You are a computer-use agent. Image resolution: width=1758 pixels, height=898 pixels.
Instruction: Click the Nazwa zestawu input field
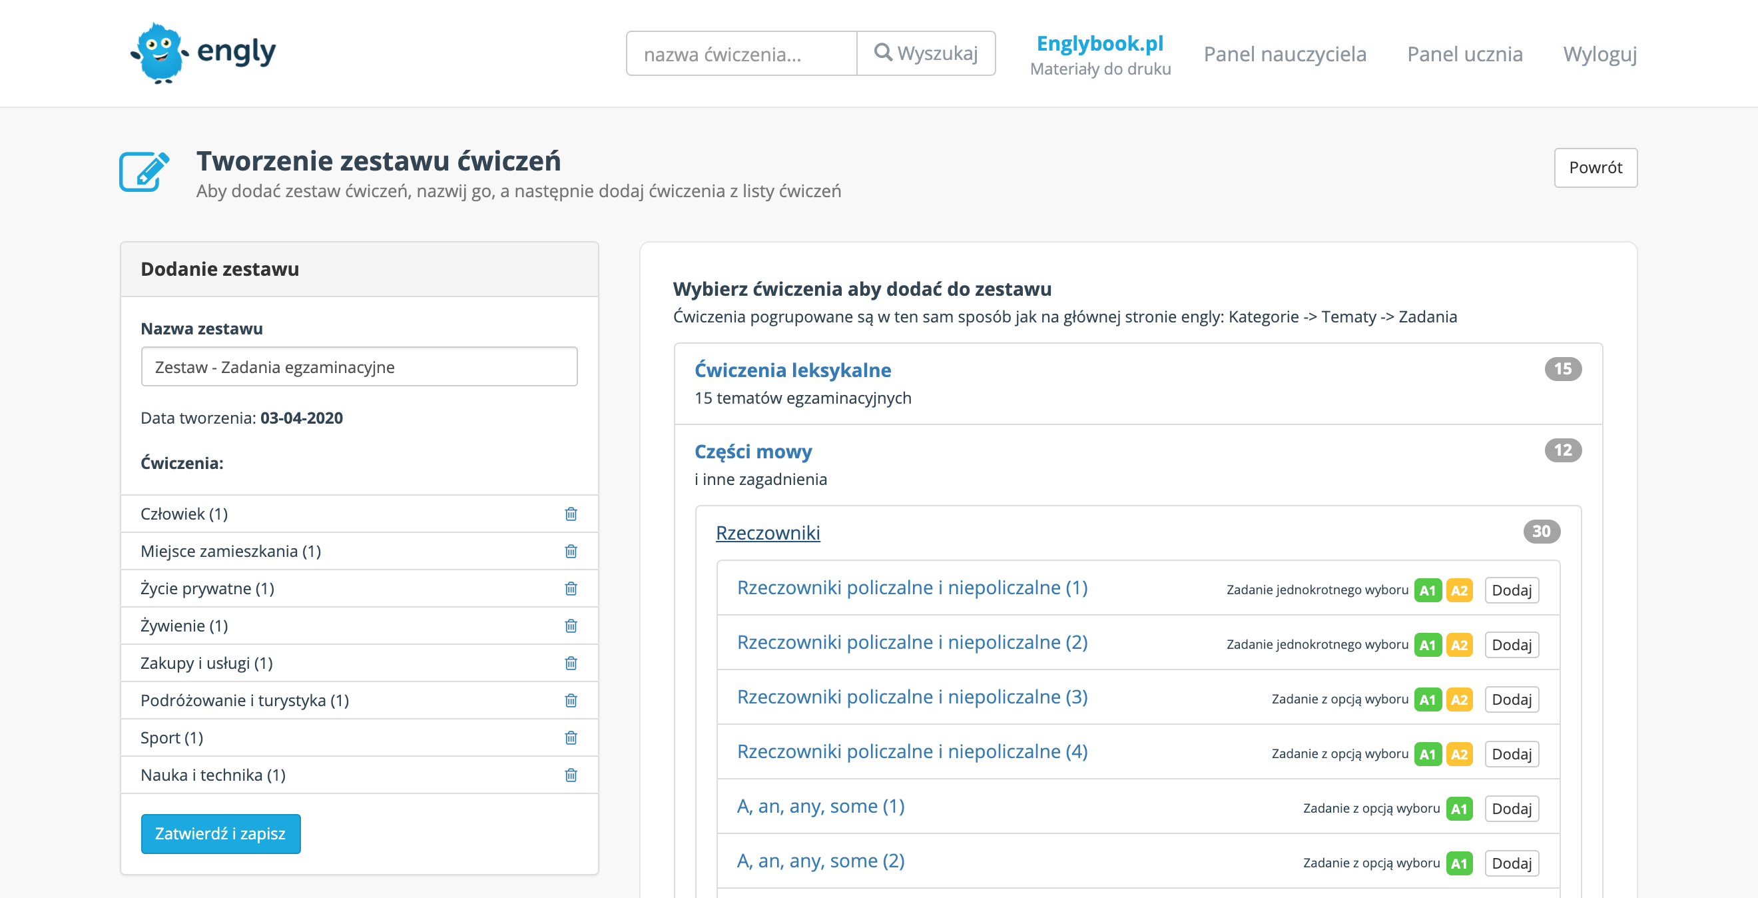[359, 366]
